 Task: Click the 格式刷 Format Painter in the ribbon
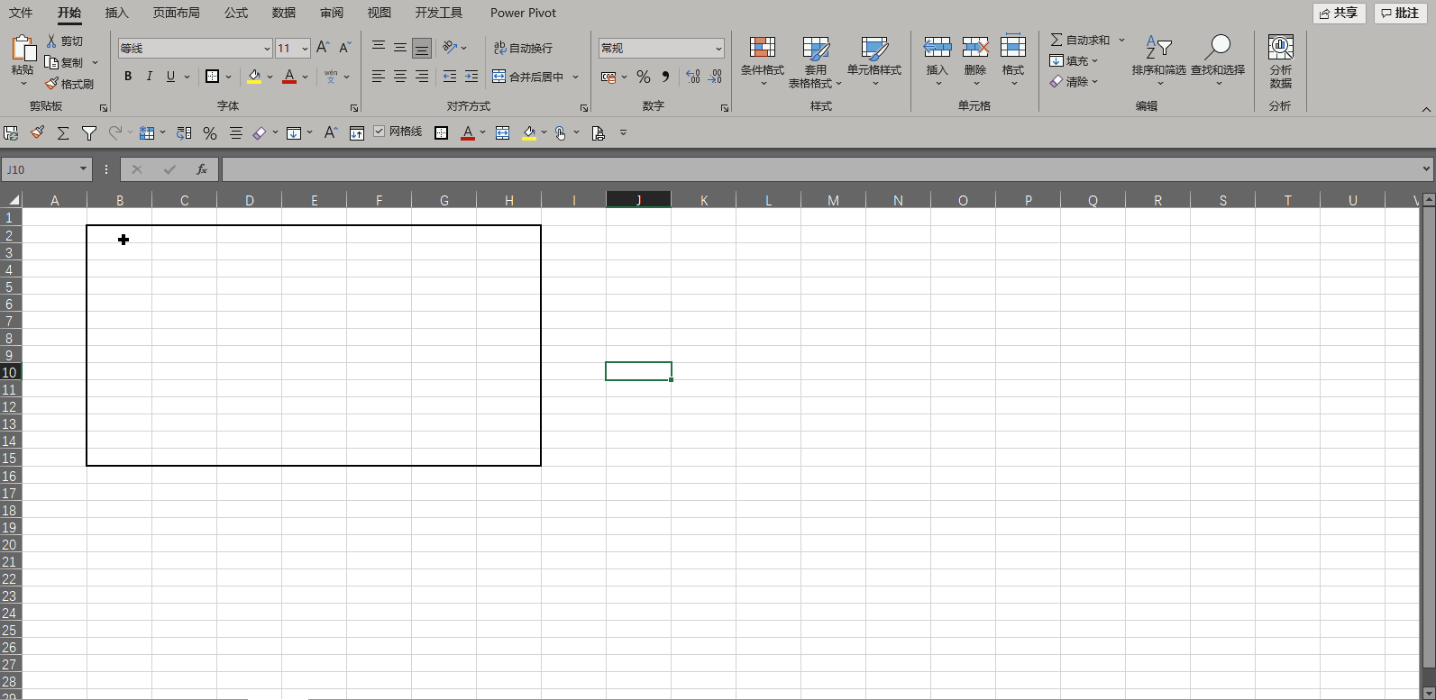point(69,84)
